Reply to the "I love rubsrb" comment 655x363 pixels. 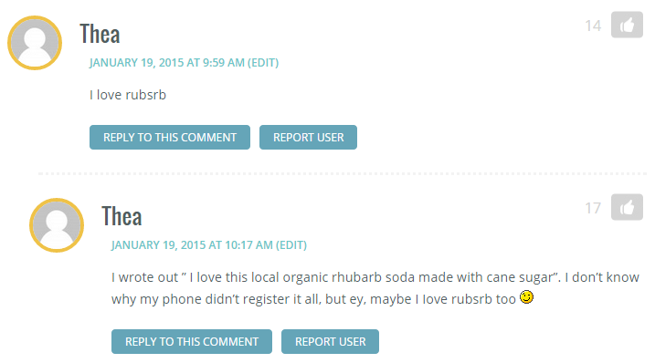coord(170,138)
